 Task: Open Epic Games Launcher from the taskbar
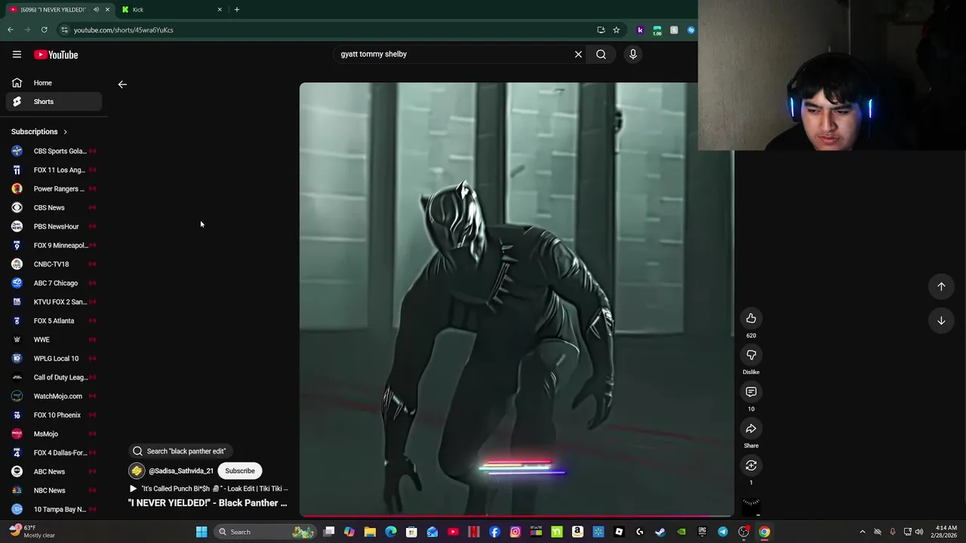point(702,532)
